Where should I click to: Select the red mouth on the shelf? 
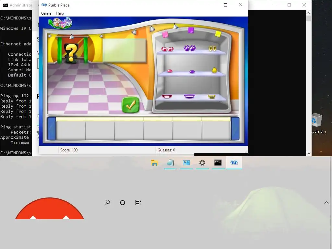tap(167, 97)
